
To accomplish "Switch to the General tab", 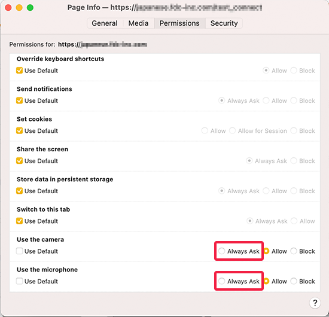I will point(105,23).
